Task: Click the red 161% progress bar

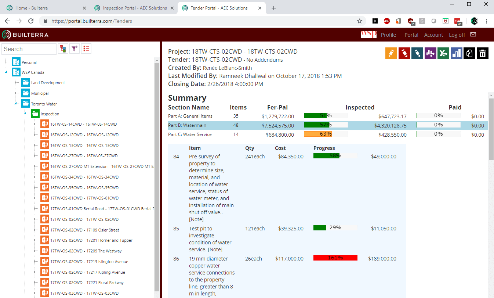Action: (335, 258)
